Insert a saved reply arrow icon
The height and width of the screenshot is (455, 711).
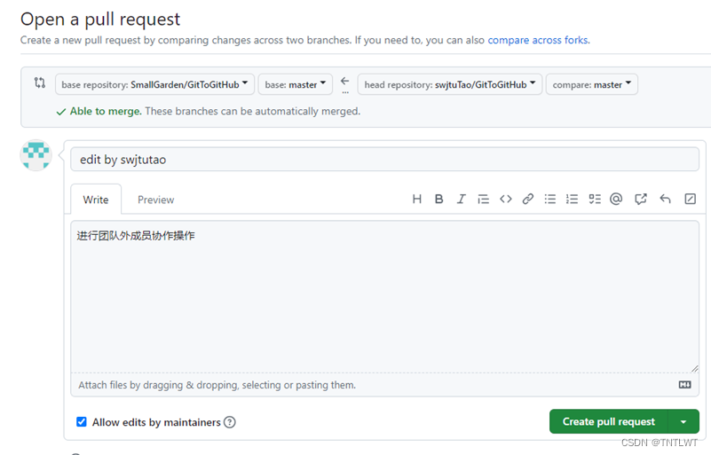pos(665,199)
